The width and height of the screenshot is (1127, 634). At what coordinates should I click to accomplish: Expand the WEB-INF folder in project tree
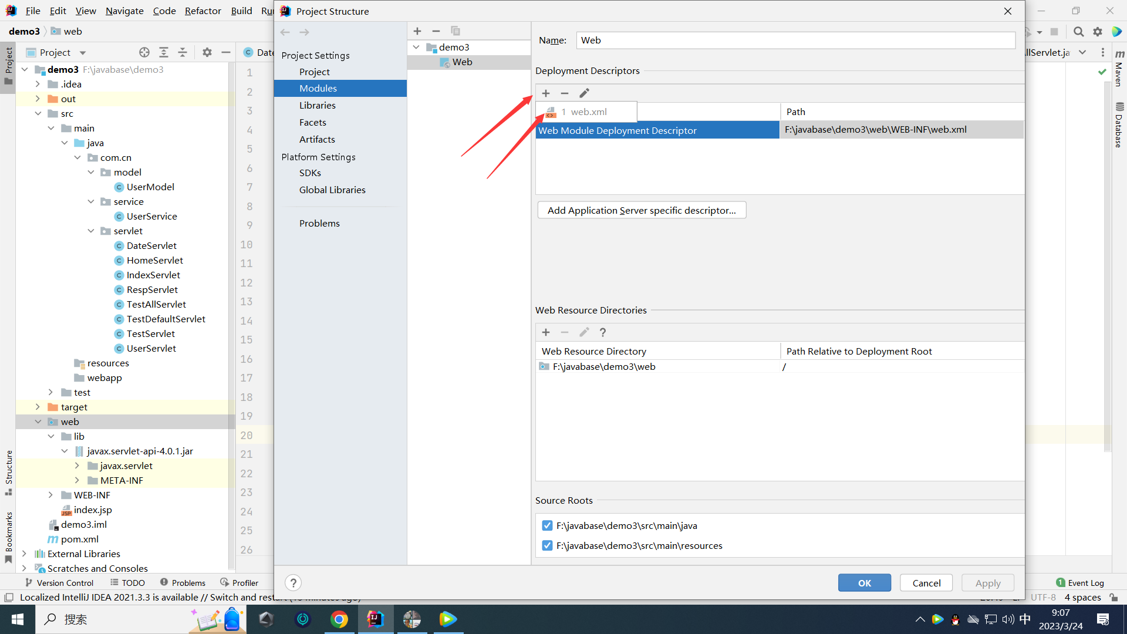coord(51,495)
